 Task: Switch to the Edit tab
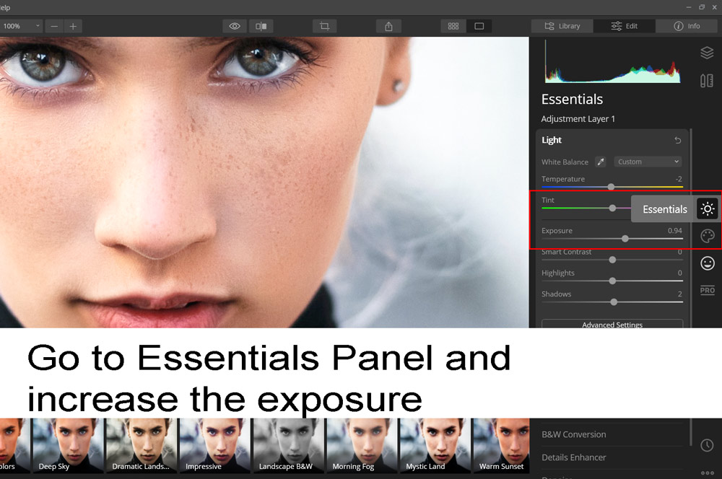point(624,26)
